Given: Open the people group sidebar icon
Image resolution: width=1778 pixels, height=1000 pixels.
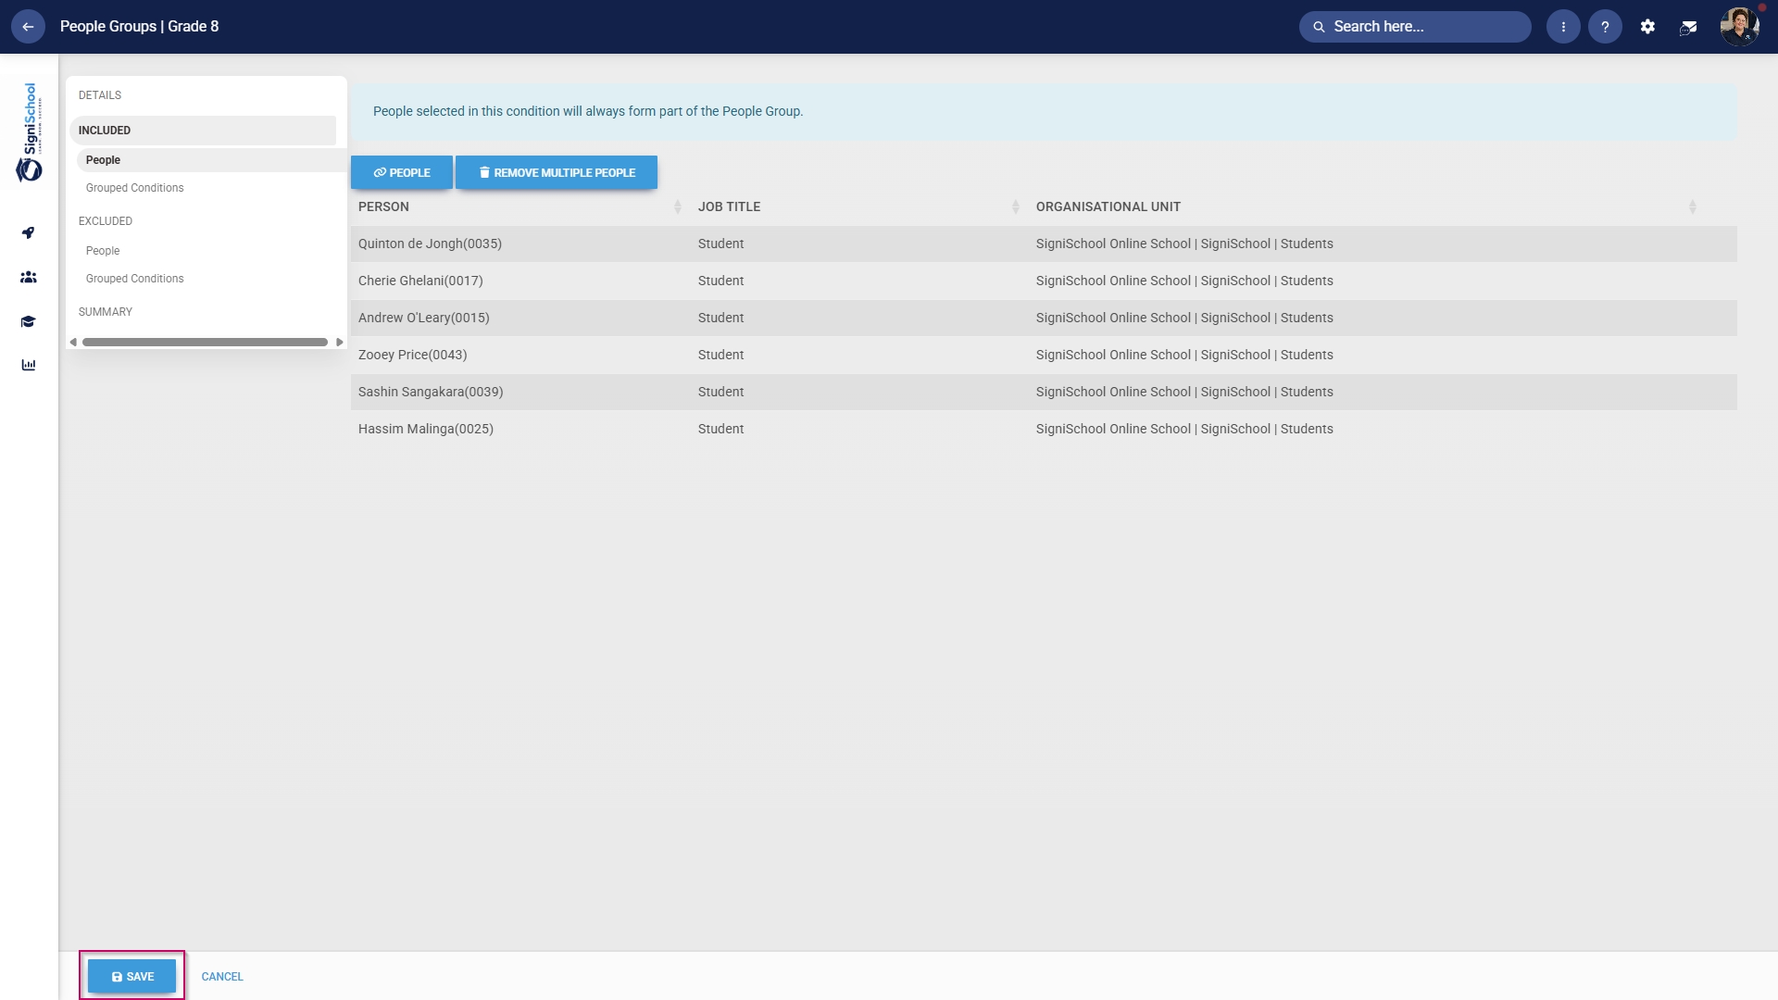Looking at the screenshot, I should pos(29,277).
